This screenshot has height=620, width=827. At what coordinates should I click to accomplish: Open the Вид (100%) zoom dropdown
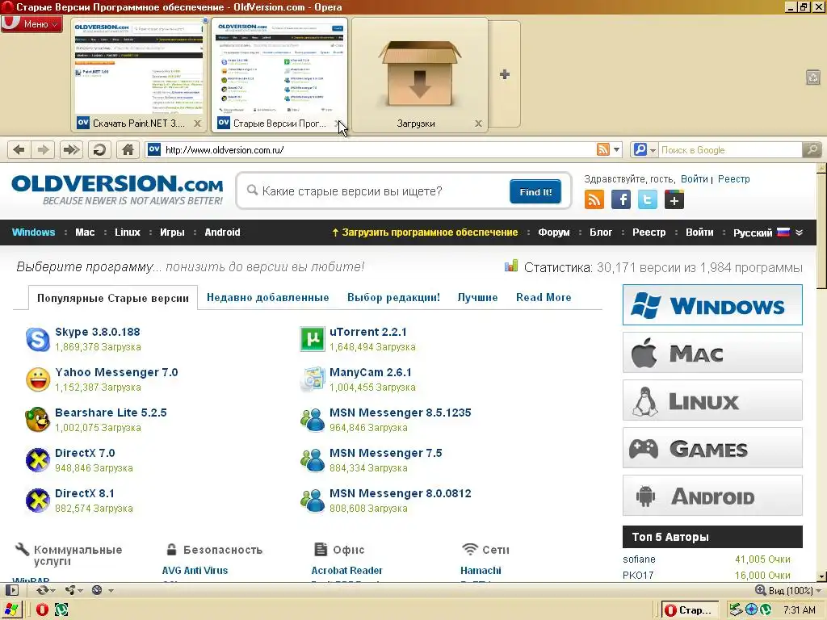click(788, 590)
